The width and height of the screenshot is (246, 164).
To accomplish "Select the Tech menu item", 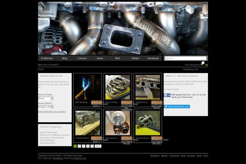I will coord(118,58).
